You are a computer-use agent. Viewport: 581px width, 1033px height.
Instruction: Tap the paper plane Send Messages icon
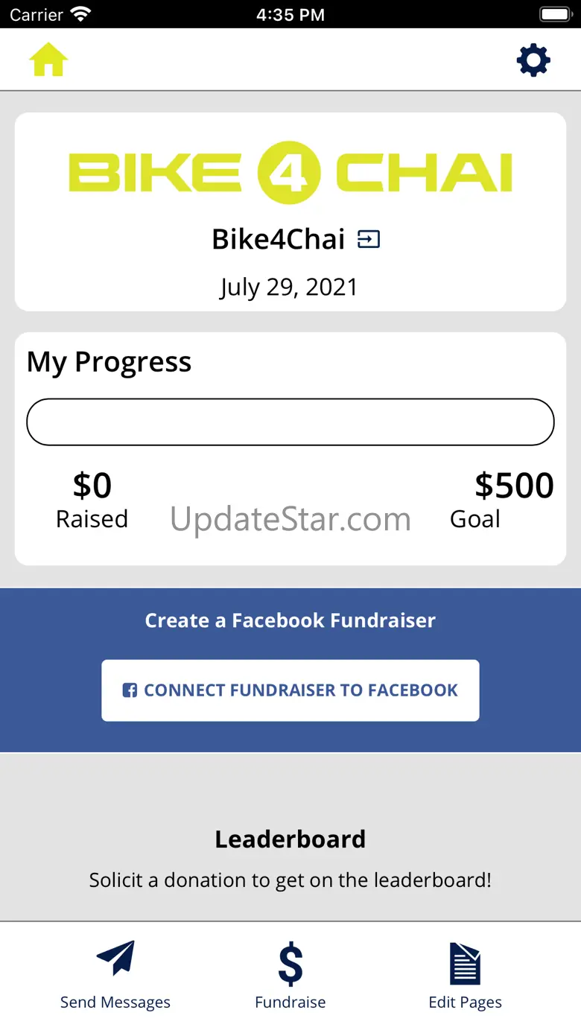pyautogui.click(x=115, y=959)
